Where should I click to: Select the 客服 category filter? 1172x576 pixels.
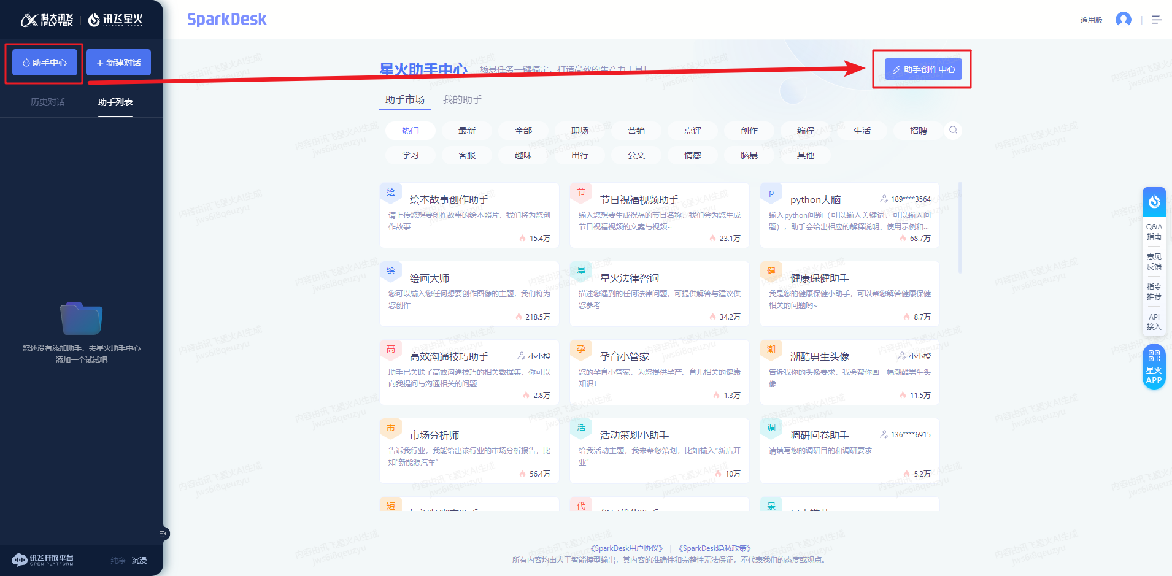tap(467, 155)
